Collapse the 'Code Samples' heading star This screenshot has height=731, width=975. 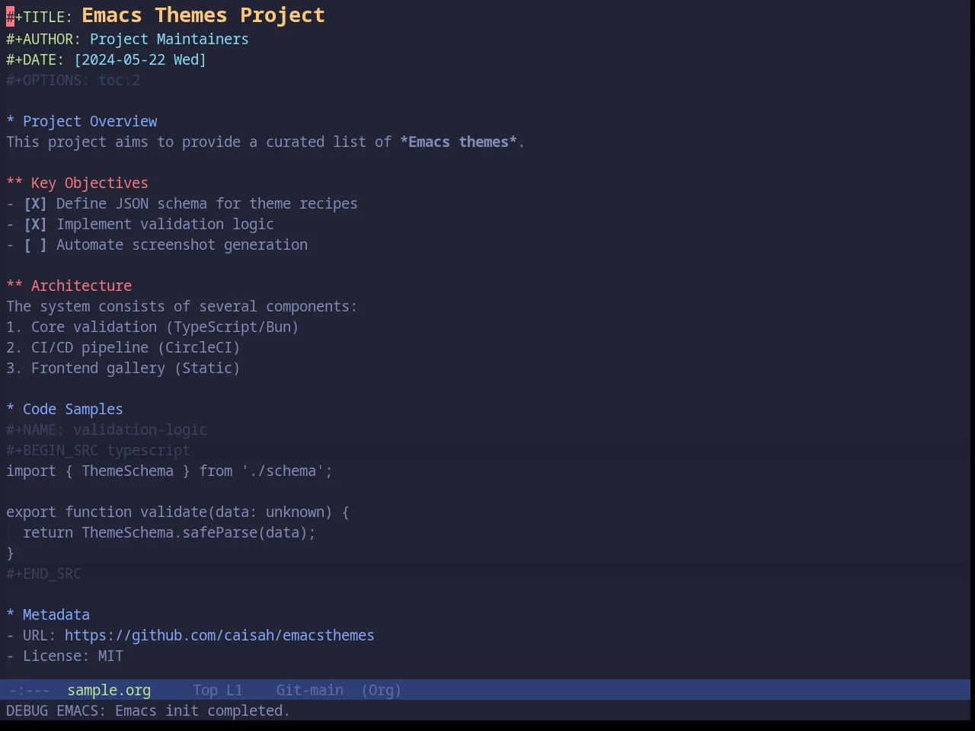11,409
